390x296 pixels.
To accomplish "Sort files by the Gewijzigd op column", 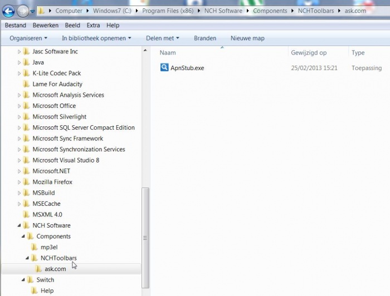I will click(309, 53).
